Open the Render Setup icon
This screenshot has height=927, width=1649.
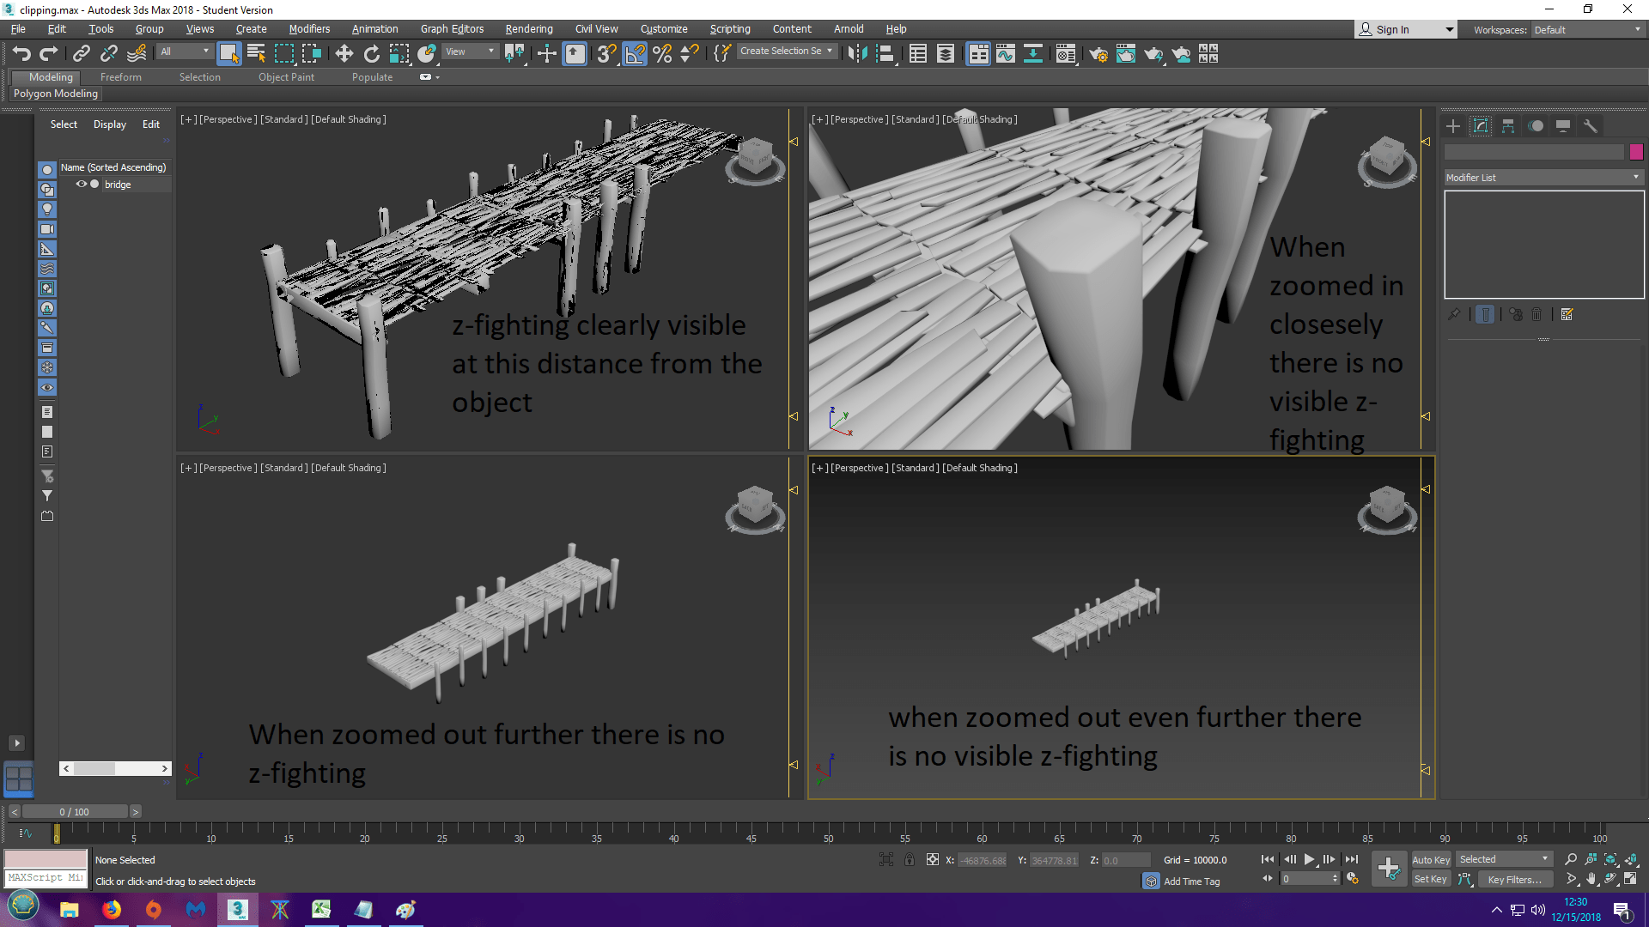(x=1098, y=54)
